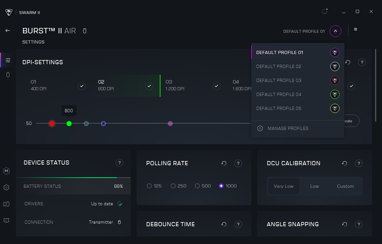
Task: Reset Debounce Time setting
Action: pos(224,224)
